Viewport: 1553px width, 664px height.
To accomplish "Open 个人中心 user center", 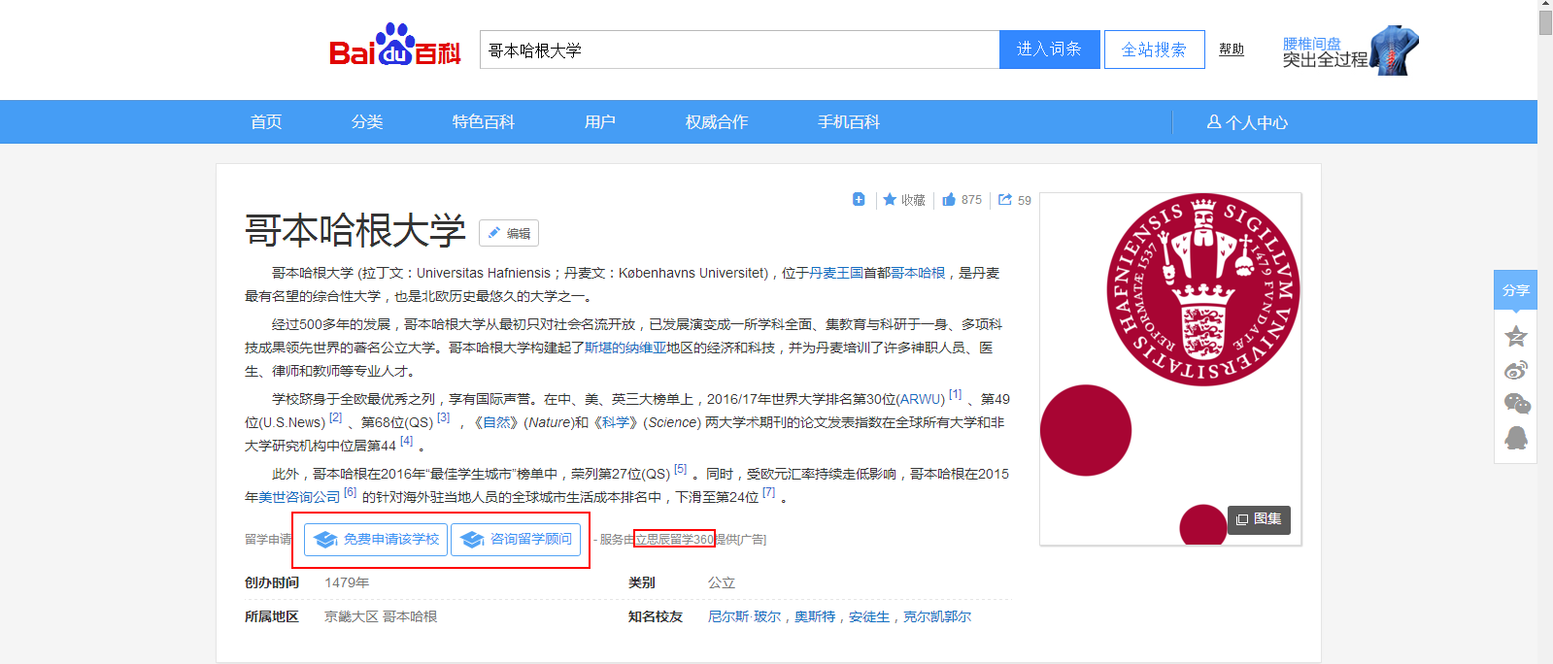I will pyautogui.click(x=1247, y=122).
